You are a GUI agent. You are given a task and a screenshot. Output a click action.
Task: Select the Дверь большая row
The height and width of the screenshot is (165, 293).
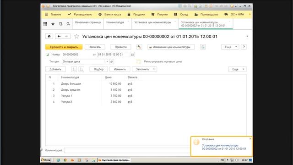click(x=146, y=84)
